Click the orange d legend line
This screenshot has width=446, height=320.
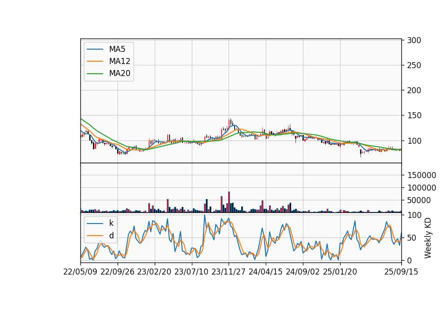[x=95, y=236]
